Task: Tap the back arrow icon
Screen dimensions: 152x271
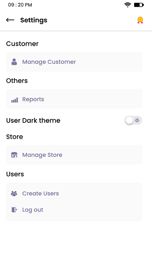Action: (x=10, y=20)
